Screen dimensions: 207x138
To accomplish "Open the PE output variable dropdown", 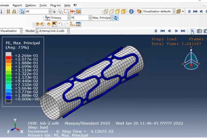I will 90,18.
